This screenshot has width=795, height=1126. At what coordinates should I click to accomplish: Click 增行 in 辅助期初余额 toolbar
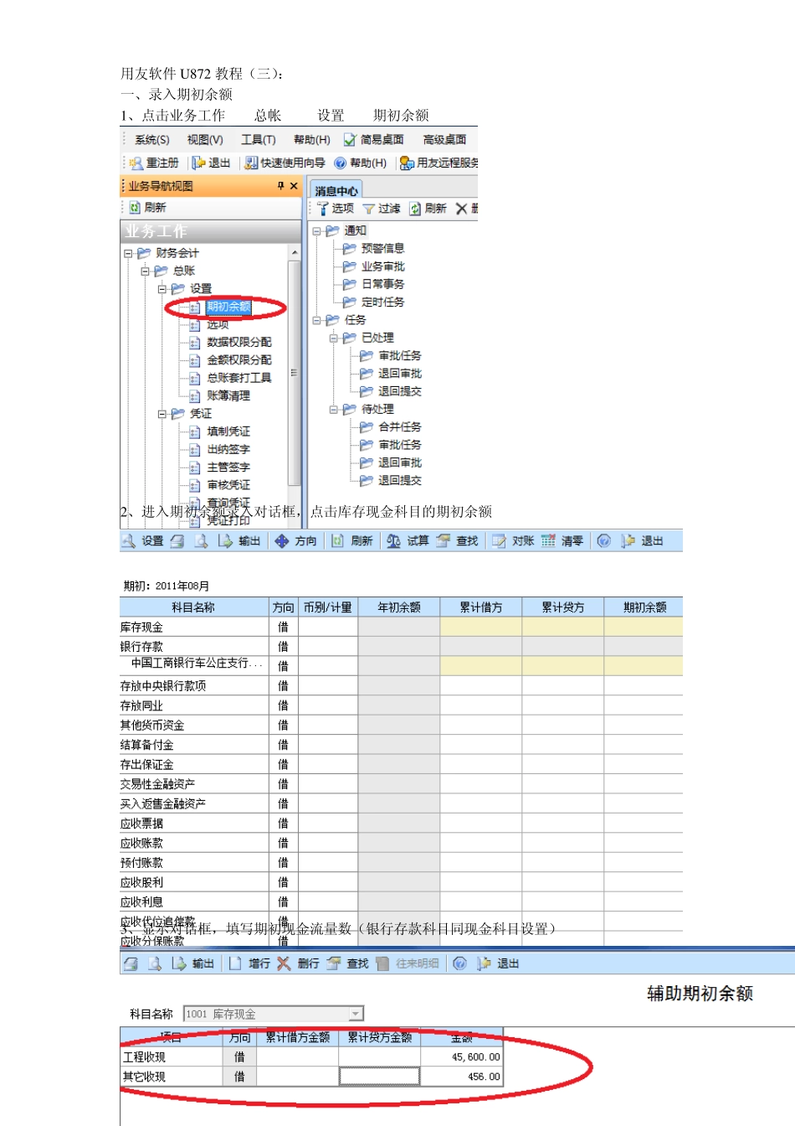click(250, 963)
